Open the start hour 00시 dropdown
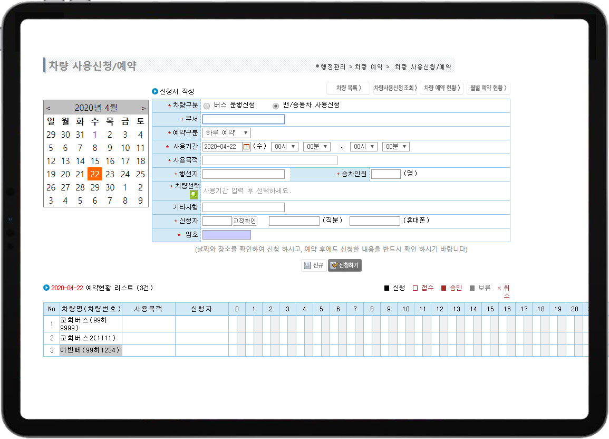Viewport: 609px width, 439px height. (284, 147)
